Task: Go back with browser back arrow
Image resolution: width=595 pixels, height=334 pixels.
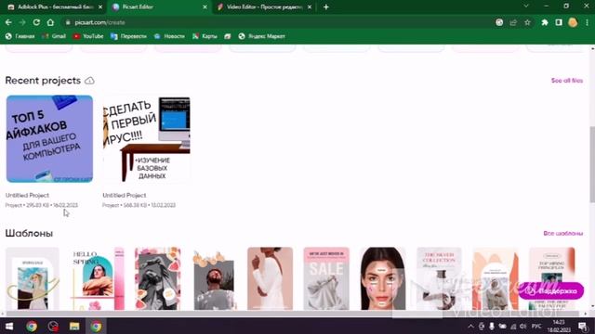Action: pos(8,22)
